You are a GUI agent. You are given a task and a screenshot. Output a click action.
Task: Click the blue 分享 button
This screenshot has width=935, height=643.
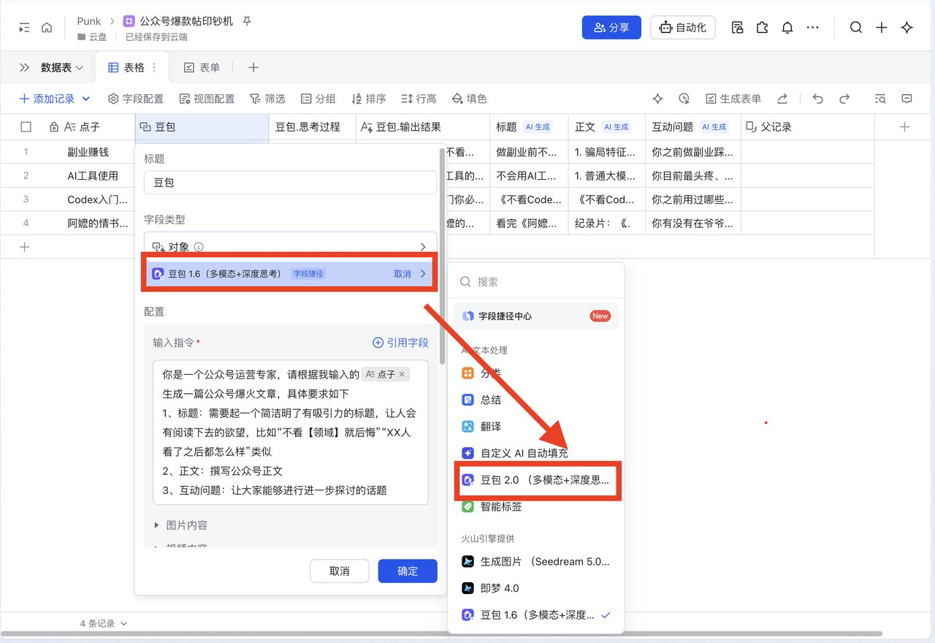click(611, 28)
